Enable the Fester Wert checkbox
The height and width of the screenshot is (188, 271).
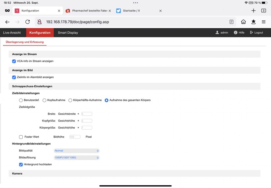(21, 137)
